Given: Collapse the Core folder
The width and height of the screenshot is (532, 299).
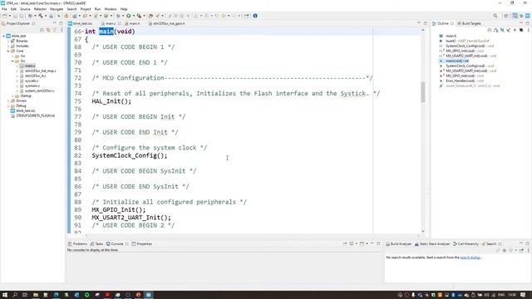Looking at the screenshot, I should [x=8, y=51].
